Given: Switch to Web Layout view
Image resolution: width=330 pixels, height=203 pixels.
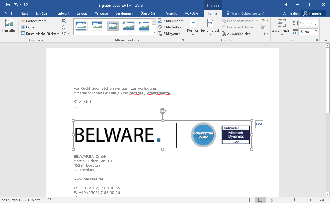Looking at the screenshot, I should point(271,200).
